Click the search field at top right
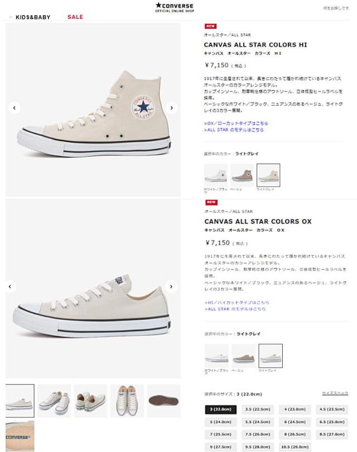Image resolution: width=357 pixels, height=452 pixels. tap(336, 8)
